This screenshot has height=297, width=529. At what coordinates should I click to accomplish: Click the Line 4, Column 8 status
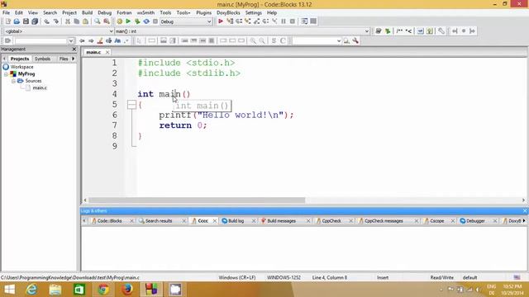(329, 278)
